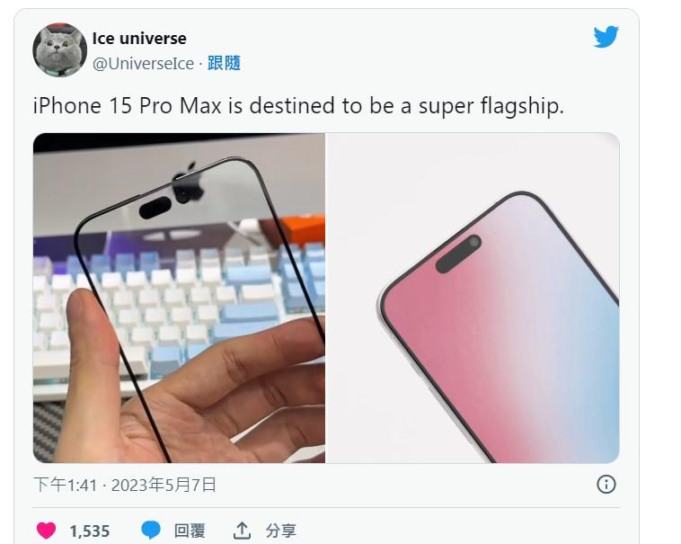Visit the @UniverseIce handle link
681x544 pixels.
[144, 64]
